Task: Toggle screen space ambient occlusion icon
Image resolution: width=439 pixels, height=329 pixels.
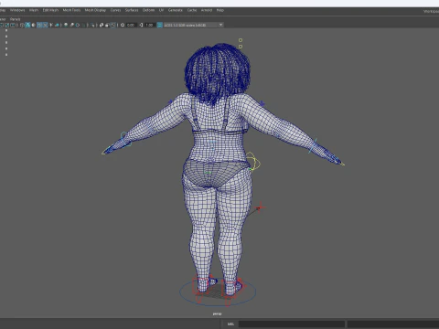Action: click(66, 25)
